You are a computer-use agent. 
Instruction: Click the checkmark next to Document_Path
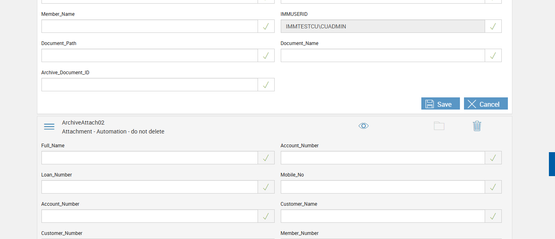click(x=266, y=56)
